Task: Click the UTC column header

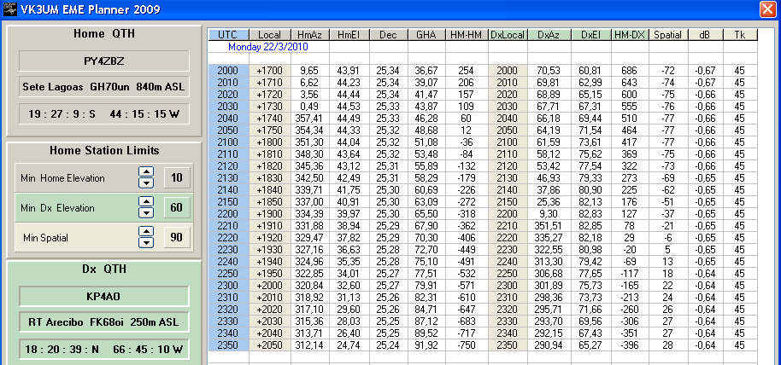Action: click(227, 35)
